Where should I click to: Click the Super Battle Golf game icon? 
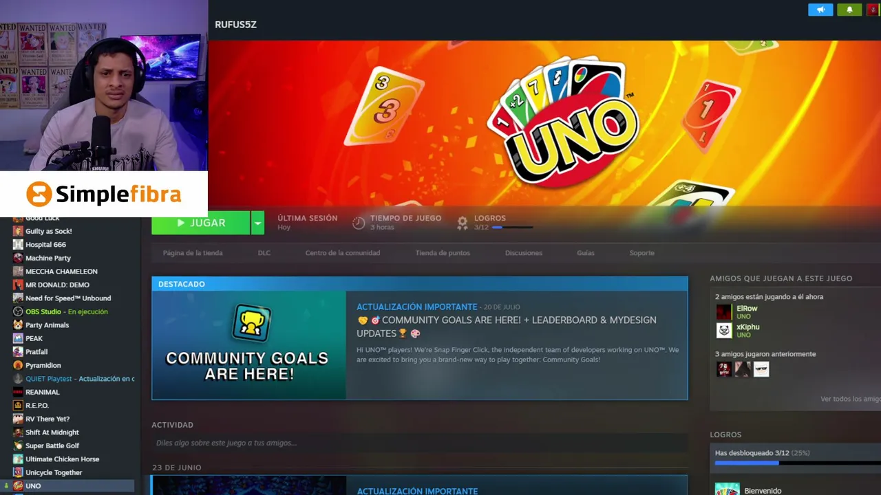[x=18, y=445]
